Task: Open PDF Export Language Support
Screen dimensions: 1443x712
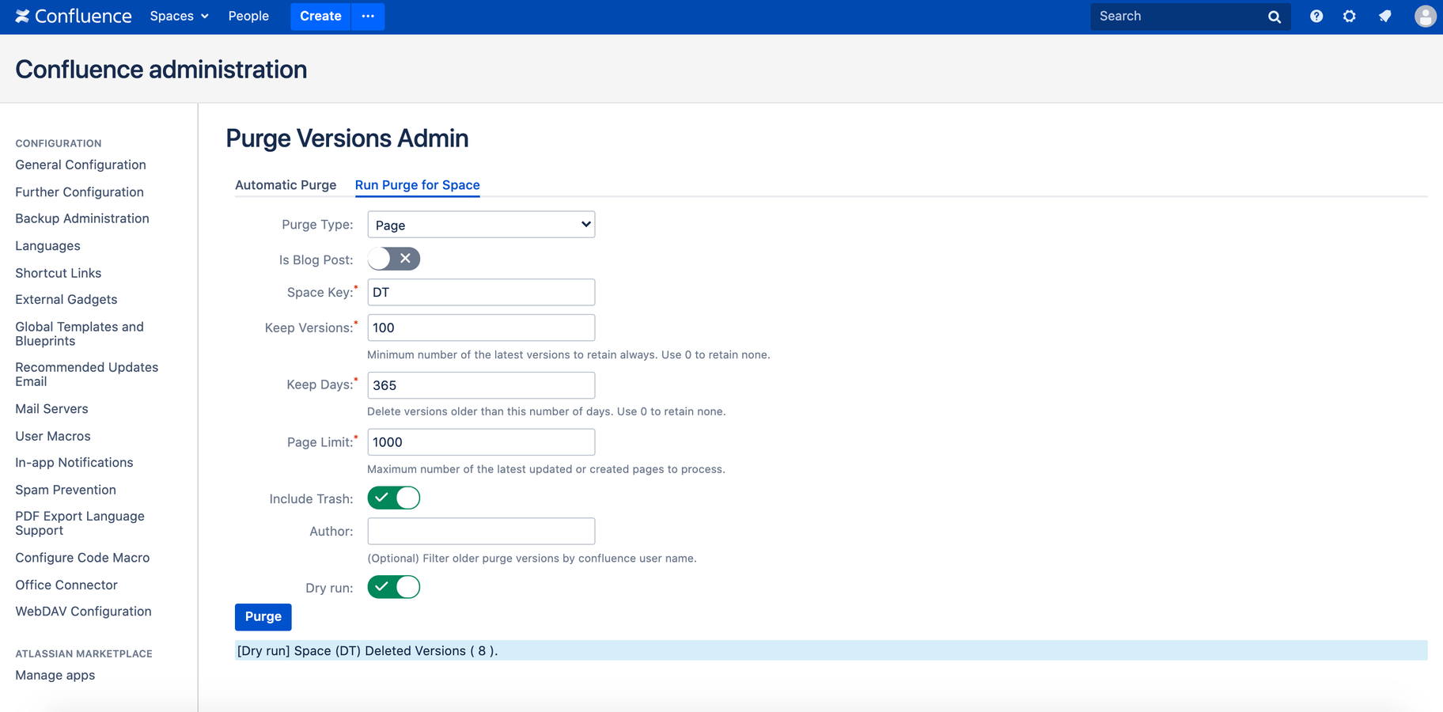Action: coord(80,523)
